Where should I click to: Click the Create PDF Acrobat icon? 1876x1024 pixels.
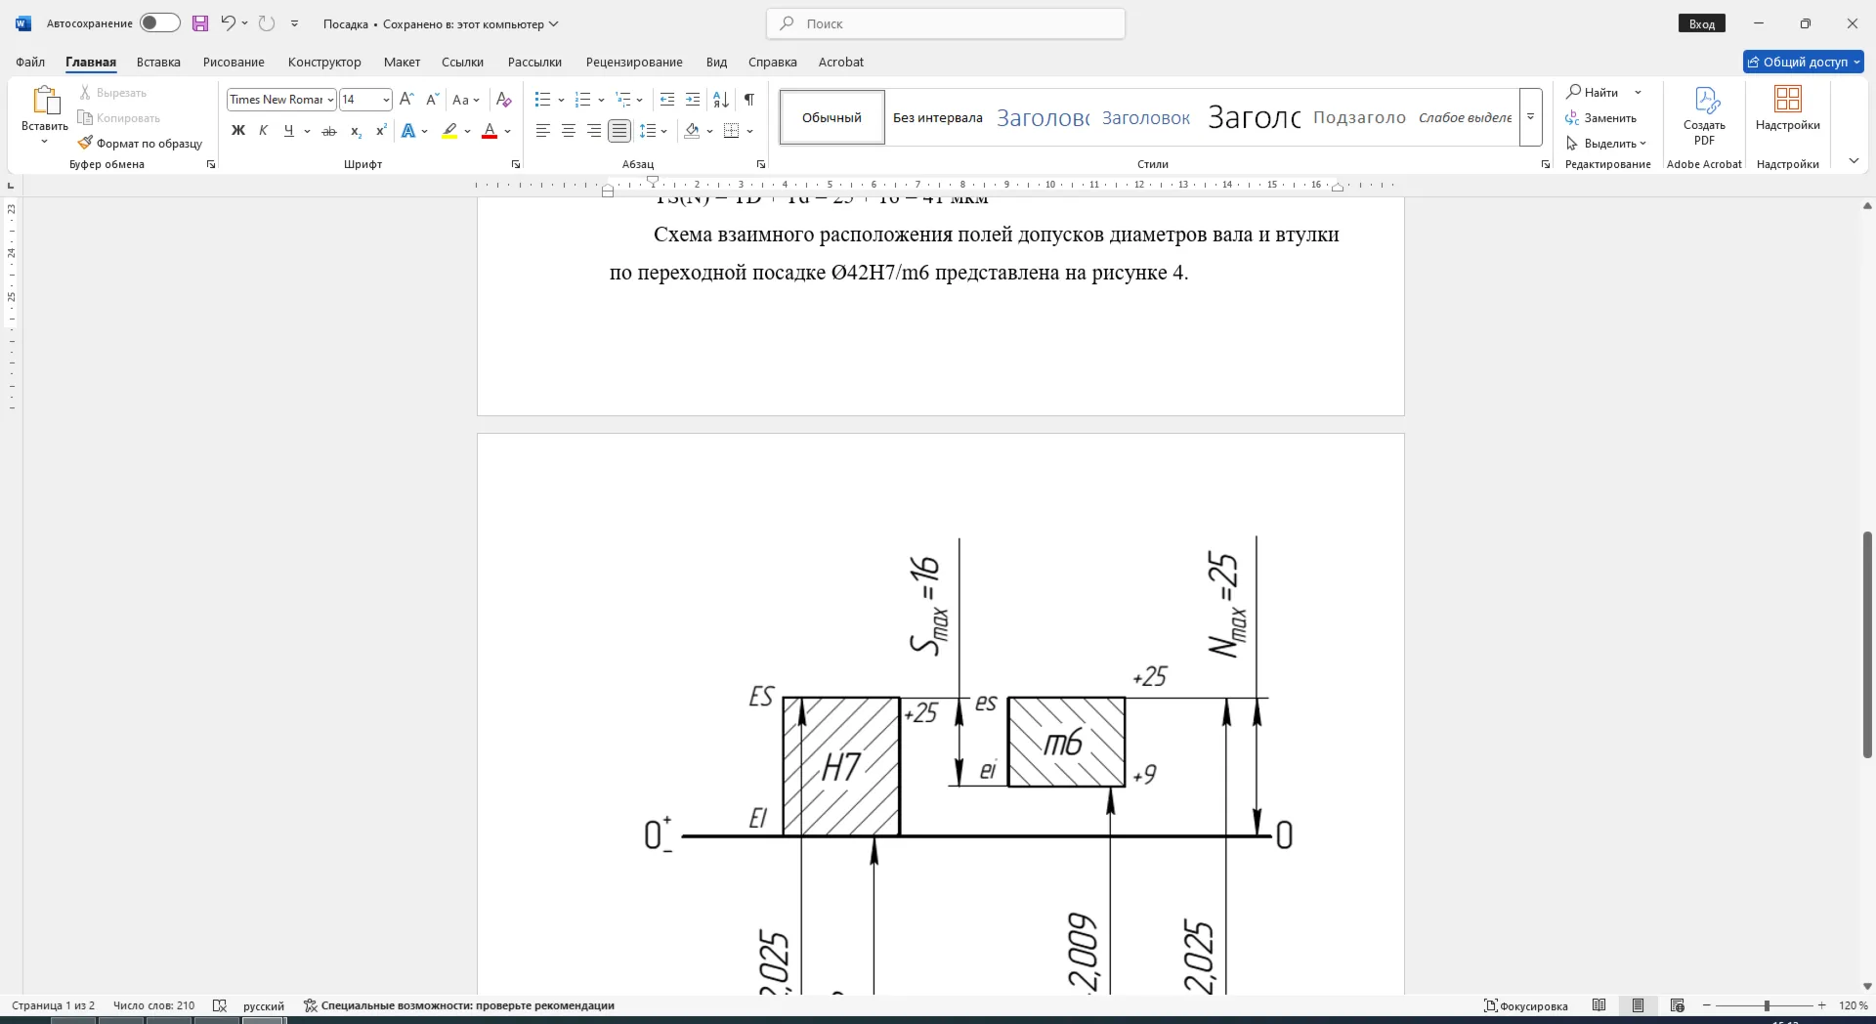point(1705,115)
